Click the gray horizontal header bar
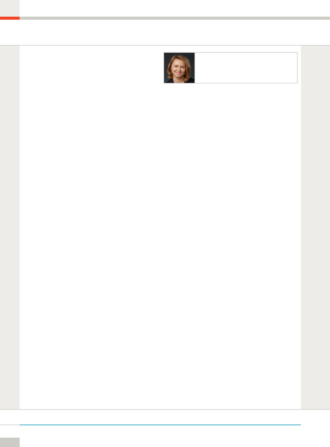Screen dimensions: 330x447 coord(175,18)
